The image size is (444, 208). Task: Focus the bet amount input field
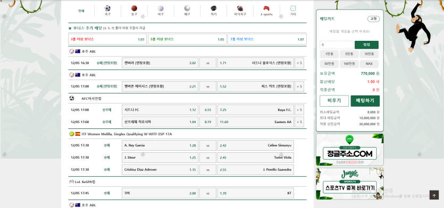(x=337, y=45)
